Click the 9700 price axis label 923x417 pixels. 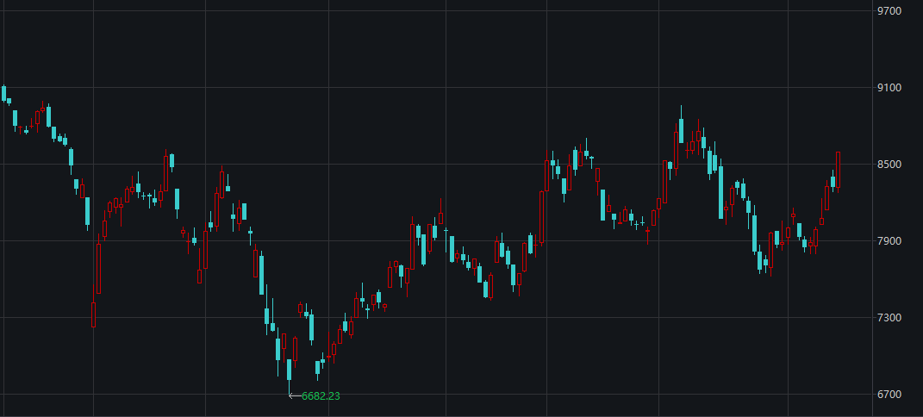tap(889, 10)
